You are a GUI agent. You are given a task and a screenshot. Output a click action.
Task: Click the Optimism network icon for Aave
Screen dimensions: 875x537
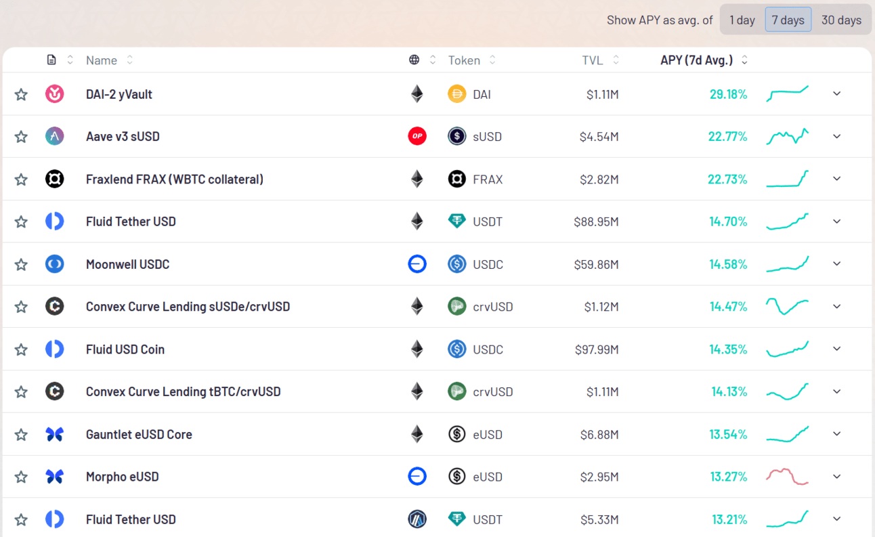coord(417,137)
